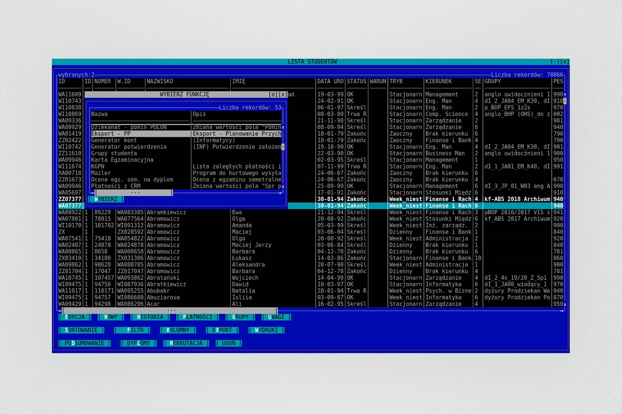622x414 pixels.
Task: Click the KIERUNEK column header
Action: (439, 81)
